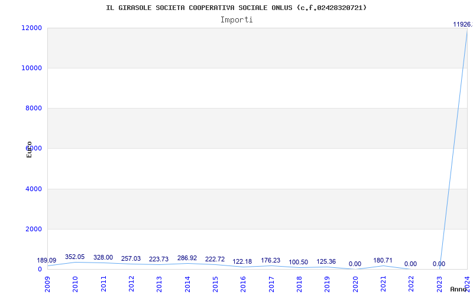Viewport: 473px width, 295px height.
Task: Click y-axis tick 12000
Action: (31, 28)
